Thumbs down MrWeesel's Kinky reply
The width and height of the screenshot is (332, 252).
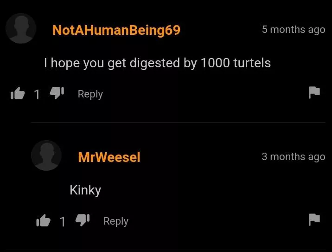coord(83,220)
